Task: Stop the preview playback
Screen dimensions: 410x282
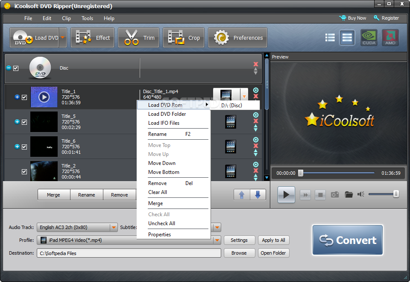Action: [320, 195]
